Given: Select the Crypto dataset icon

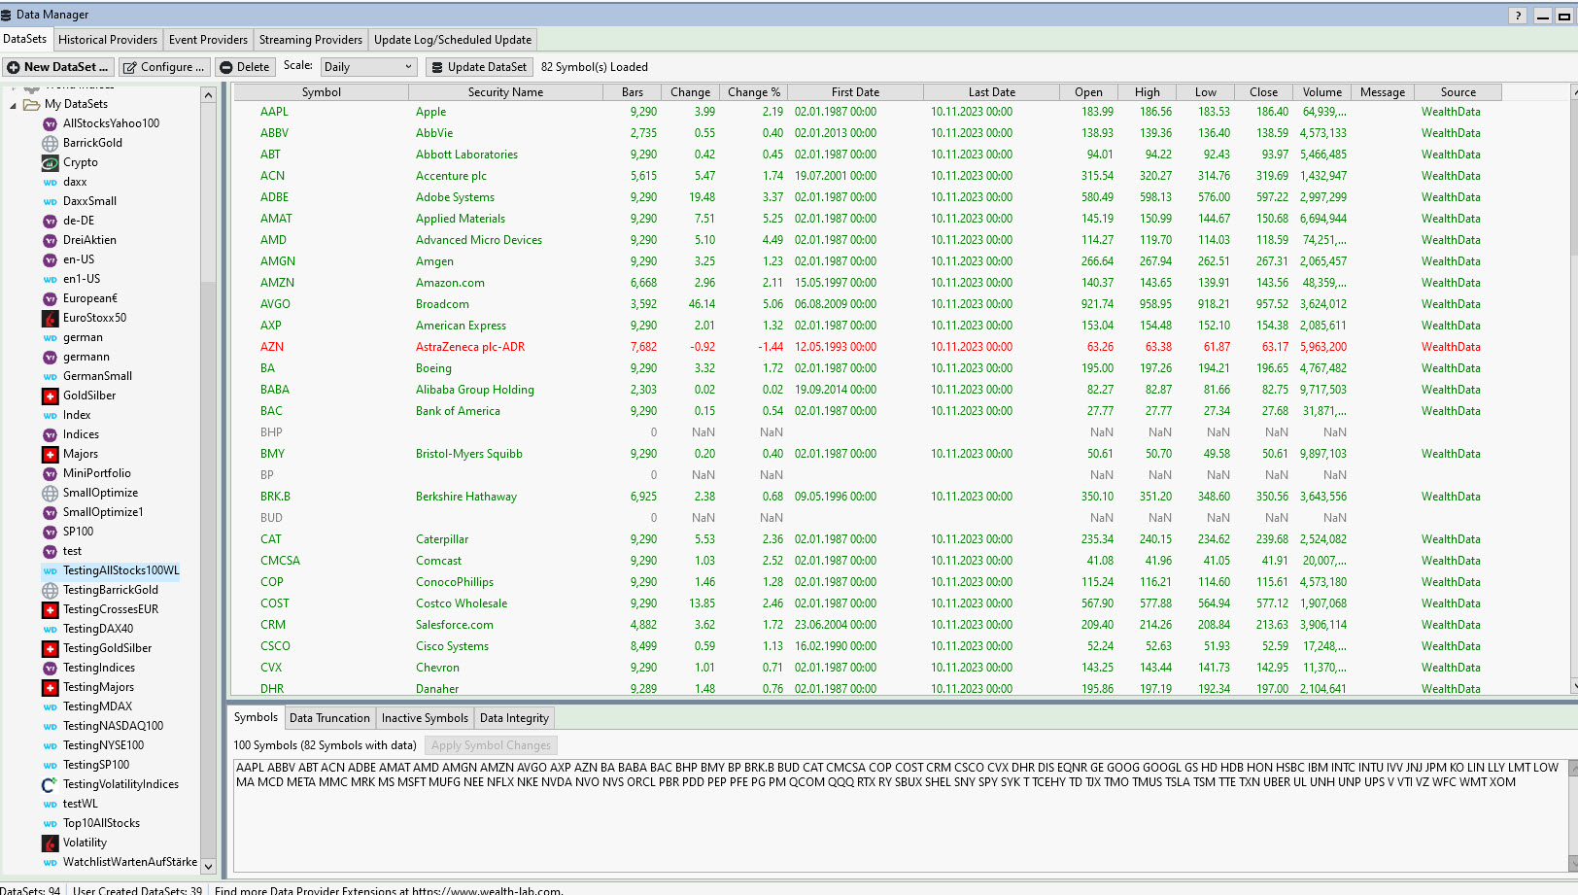Looking at the screenshot, I should (51, 162).
